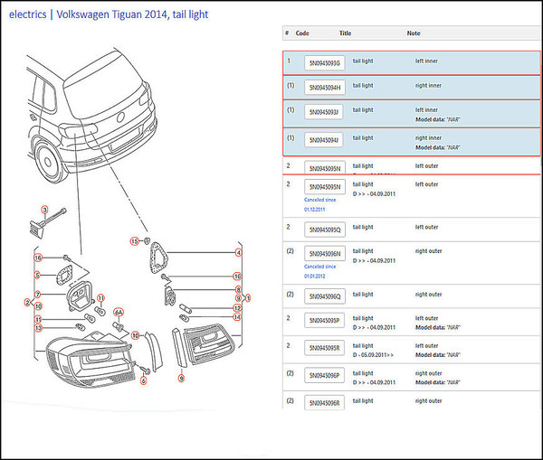Click the Note column header
This screenshot has width=543, height=460.
tap(414, 33)
